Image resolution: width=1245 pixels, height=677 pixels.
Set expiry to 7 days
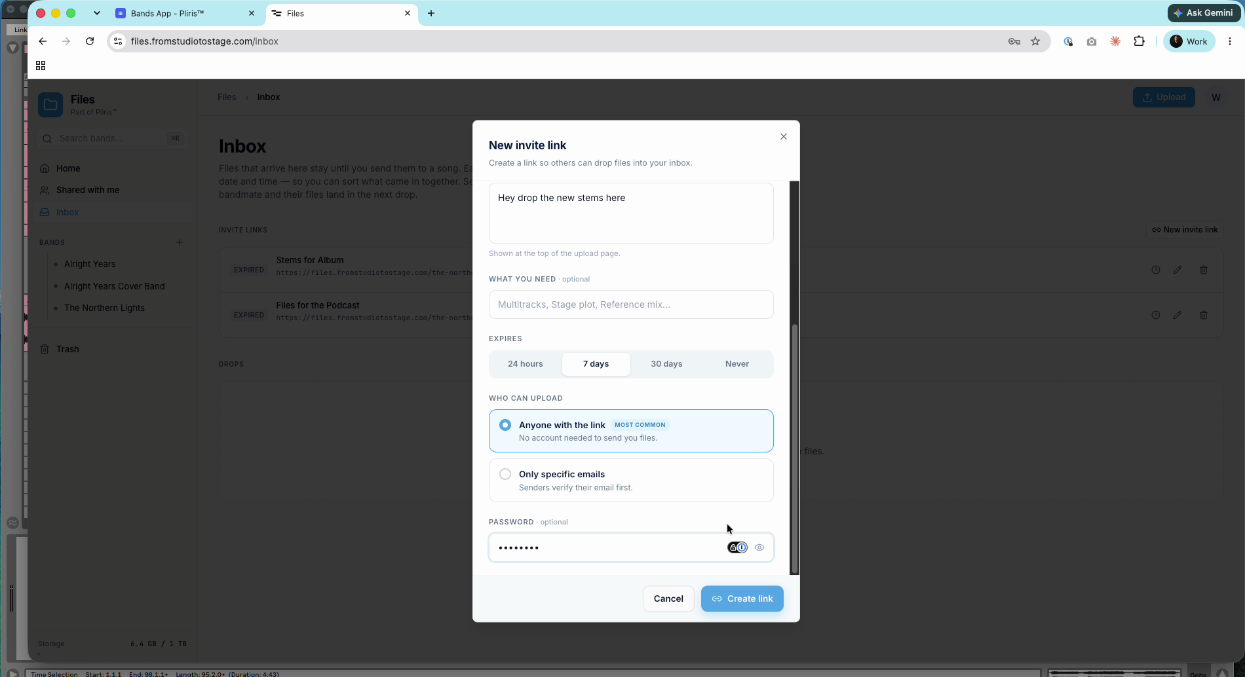tap(596, 364)
